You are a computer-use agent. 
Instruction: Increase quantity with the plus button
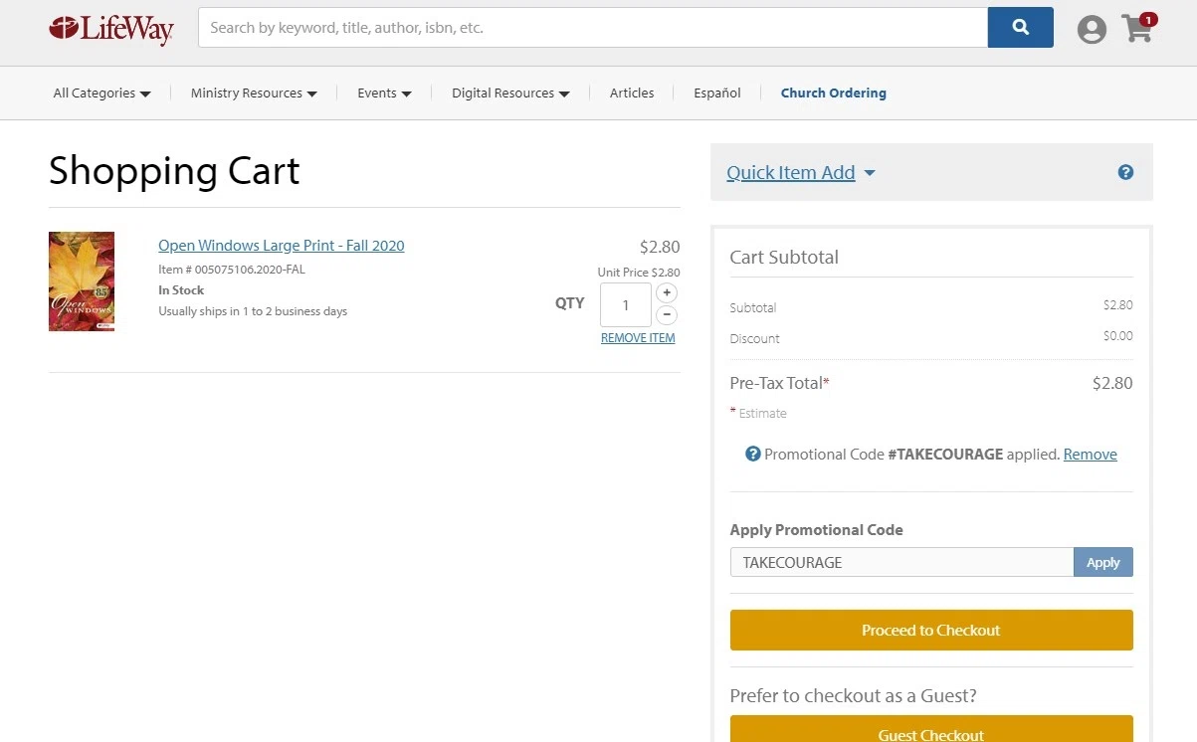point(667,292)
